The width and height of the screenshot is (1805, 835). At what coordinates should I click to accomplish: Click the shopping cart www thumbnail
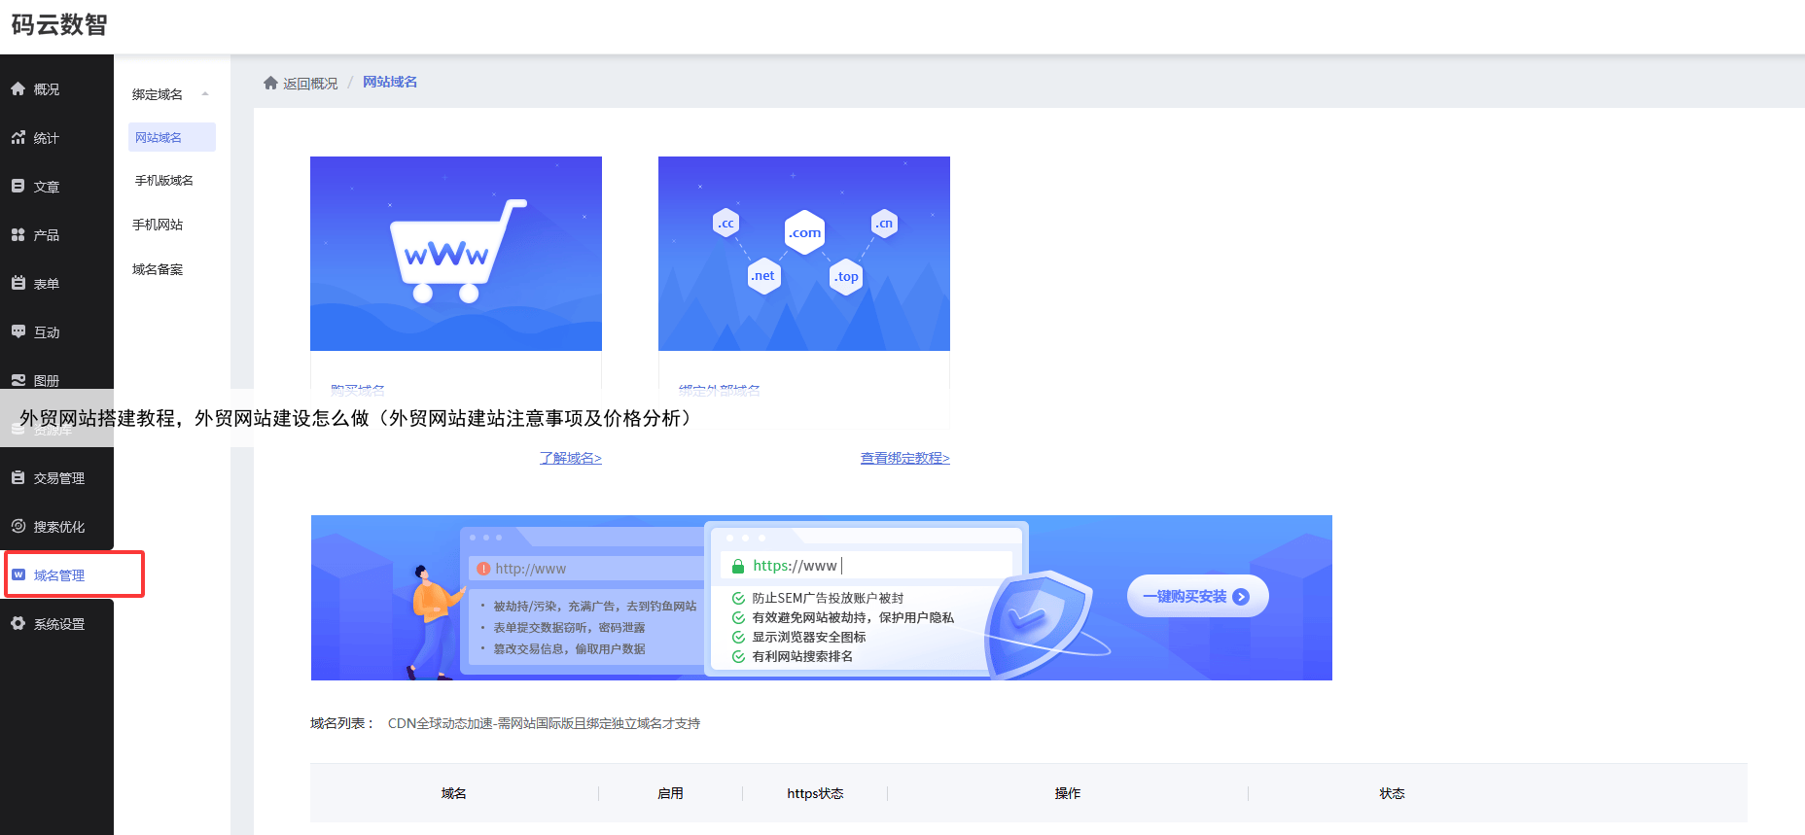455,253
